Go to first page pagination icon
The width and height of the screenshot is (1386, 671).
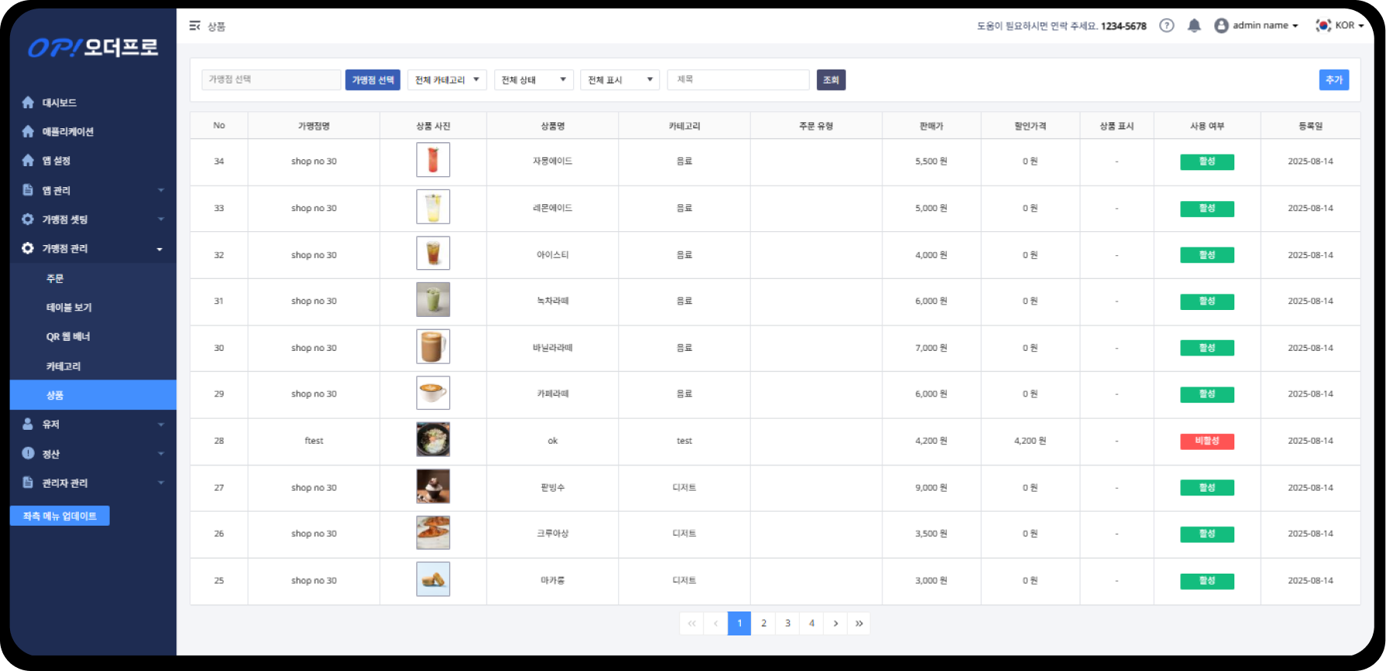(691, 623)
